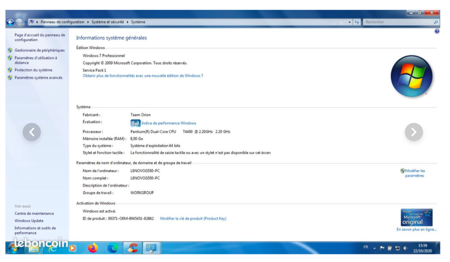Open Help with the blue question mark
The height and width of the screenshot is (262, 450).
(x=437, y=31)
